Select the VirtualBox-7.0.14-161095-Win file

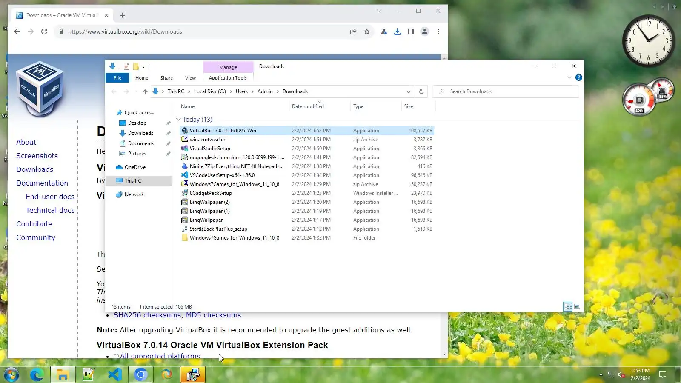[306, 131]
